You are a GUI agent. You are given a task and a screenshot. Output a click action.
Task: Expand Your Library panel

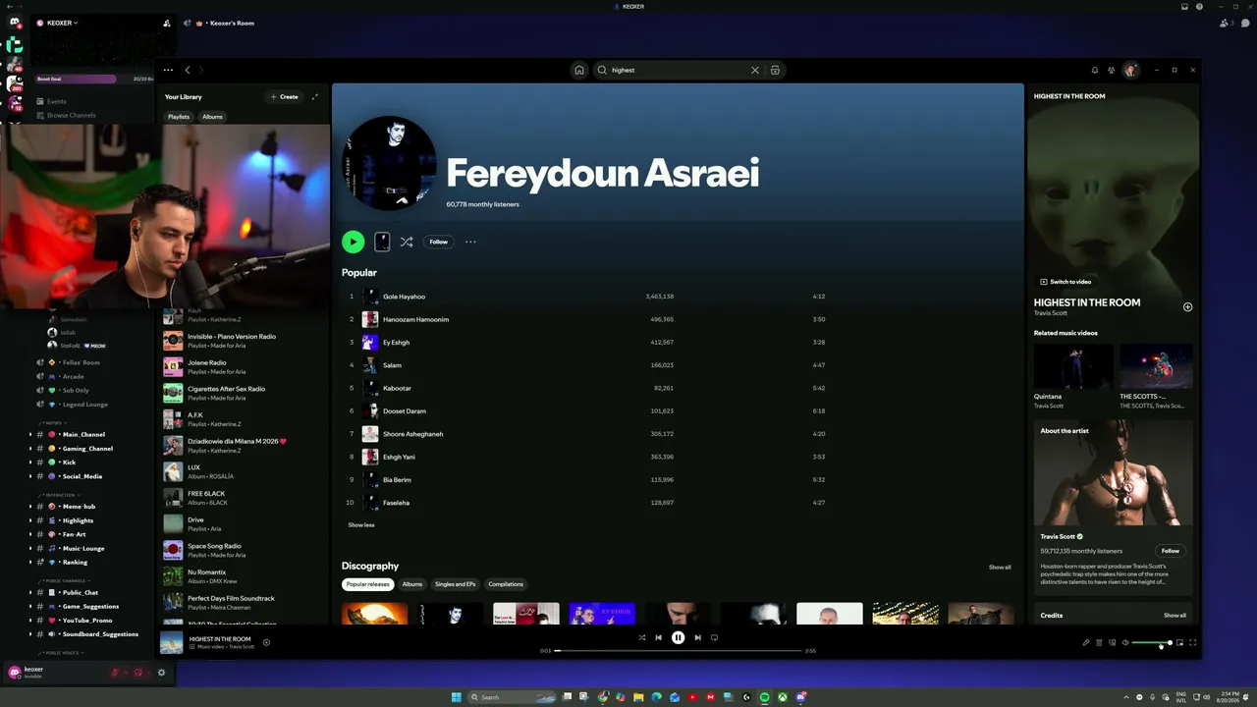click(x=315, y=96)
